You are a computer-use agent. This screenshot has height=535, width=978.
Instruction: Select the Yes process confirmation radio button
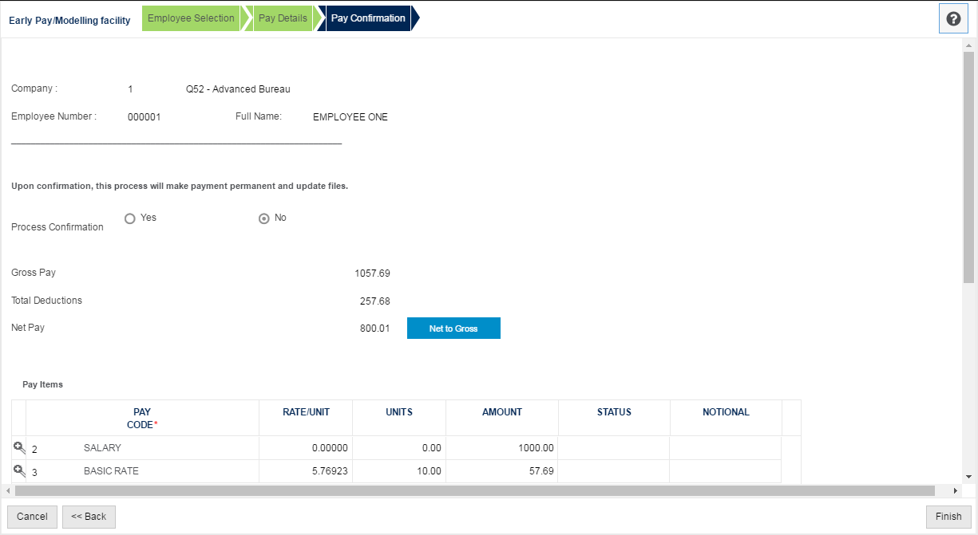pyautogui.click(x=130, y=218)
